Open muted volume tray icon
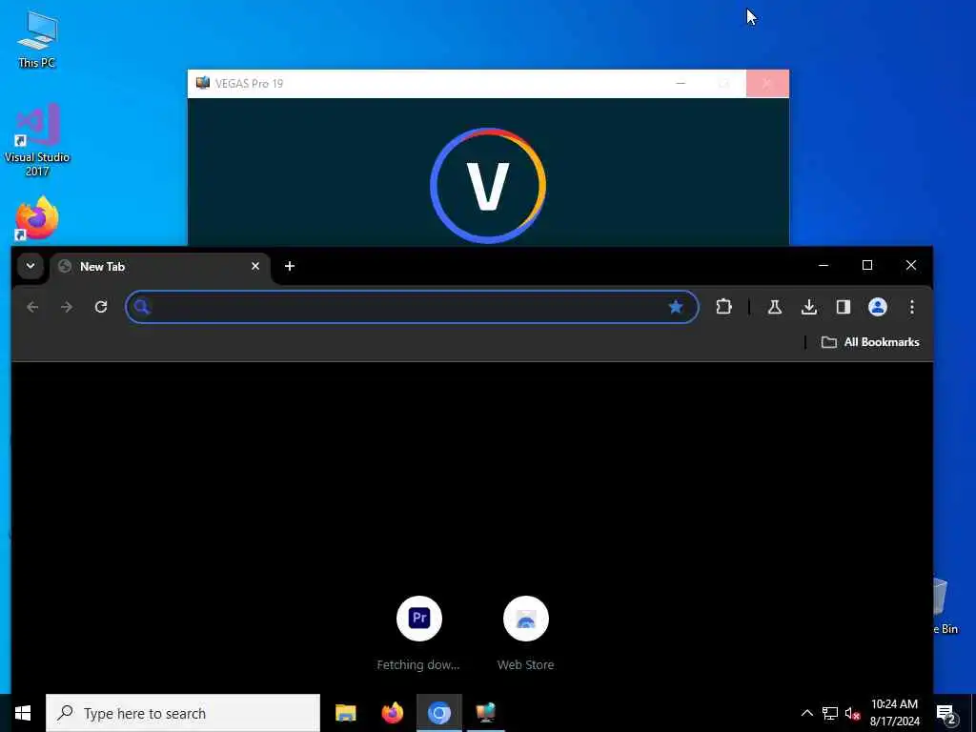976x732 pixels. (852, 713)
